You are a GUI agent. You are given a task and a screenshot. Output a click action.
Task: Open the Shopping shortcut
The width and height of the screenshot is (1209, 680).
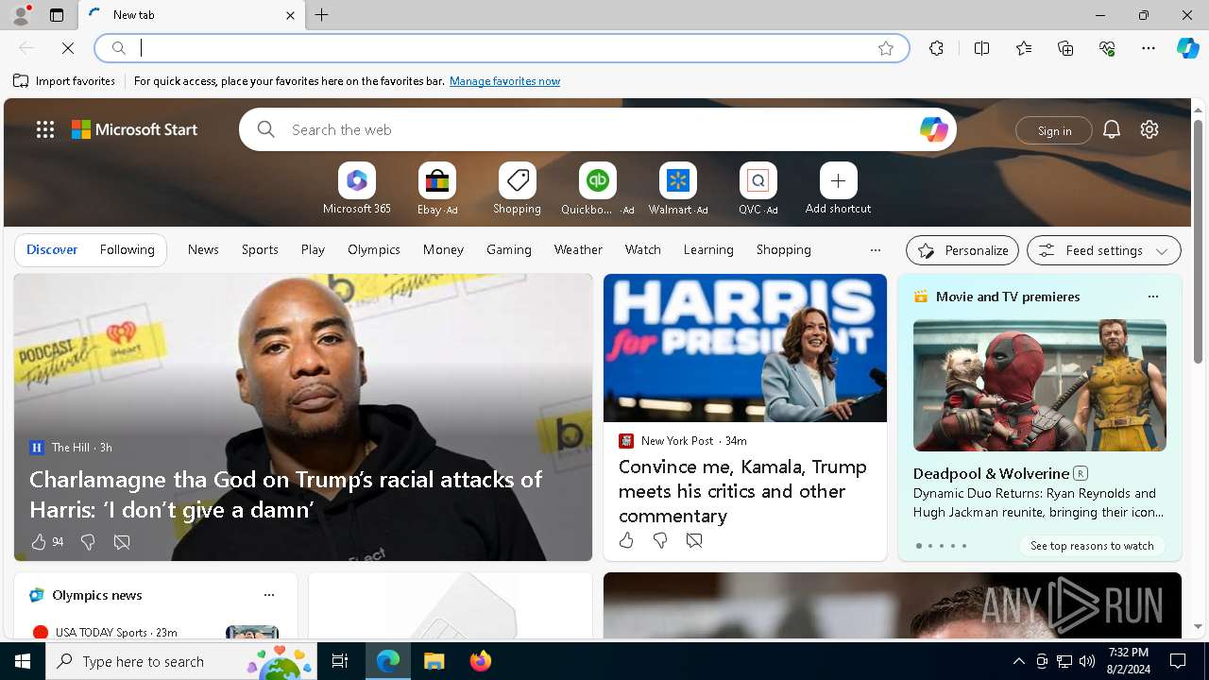pyautogui.click(x=517, y=188)
